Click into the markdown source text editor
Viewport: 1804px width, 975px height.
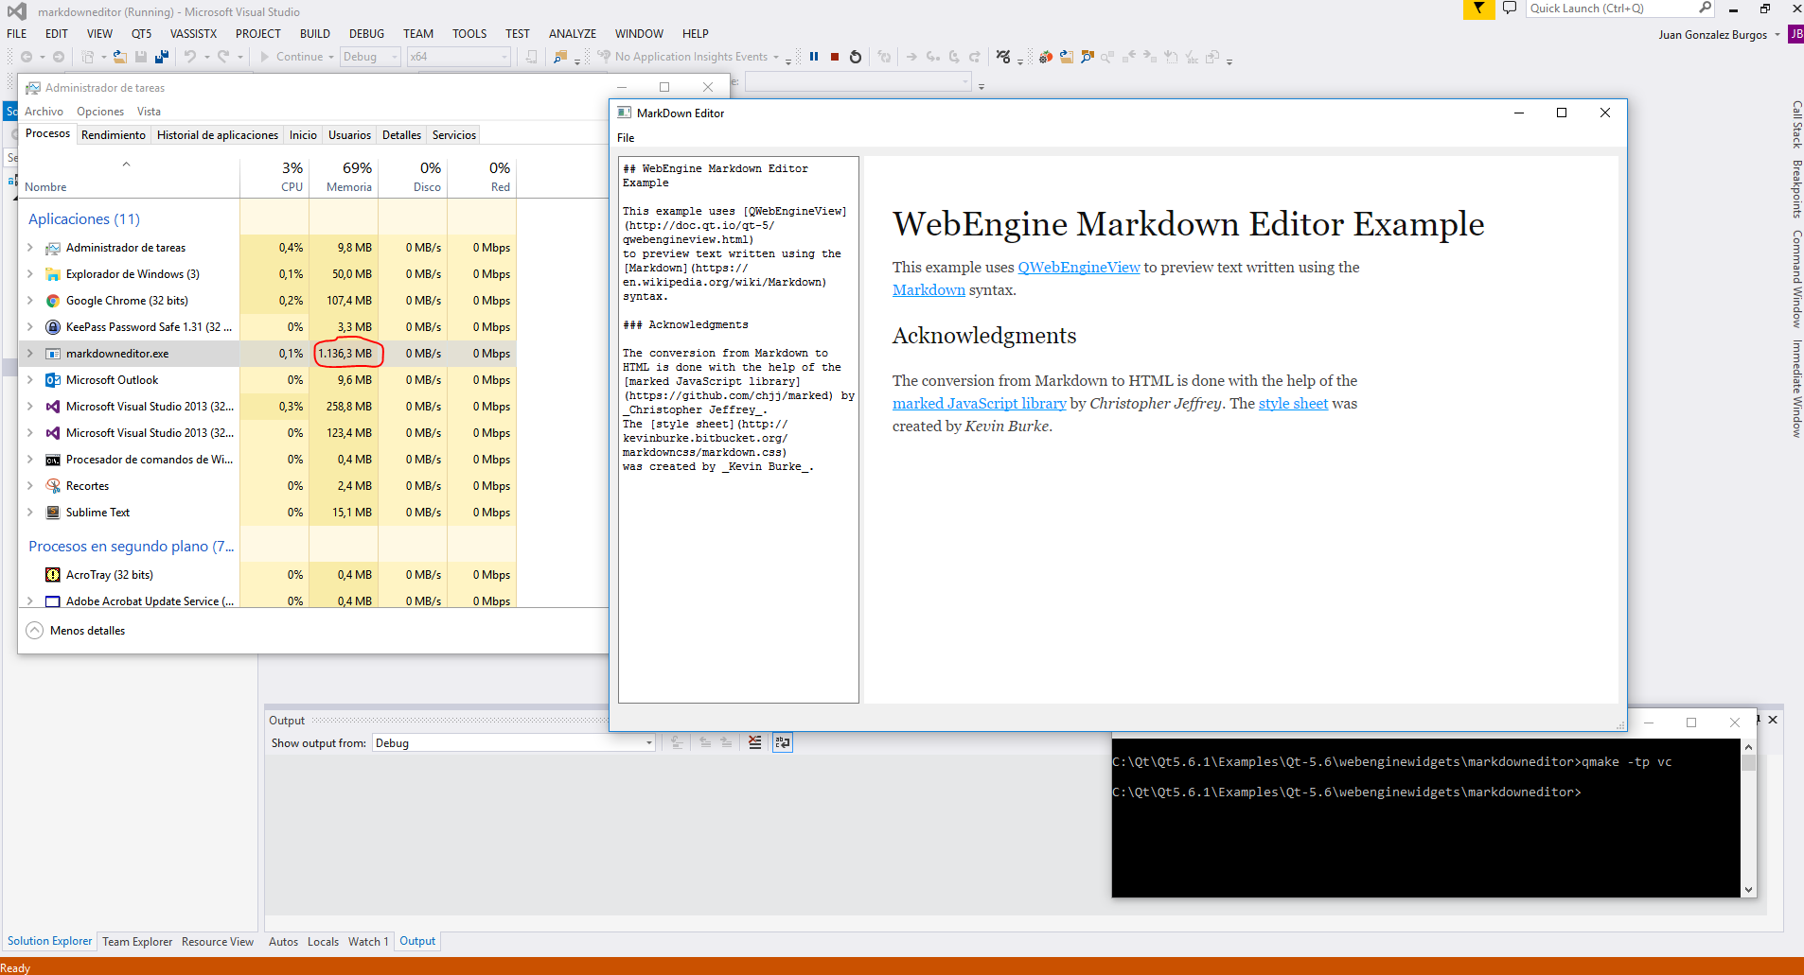738,429
